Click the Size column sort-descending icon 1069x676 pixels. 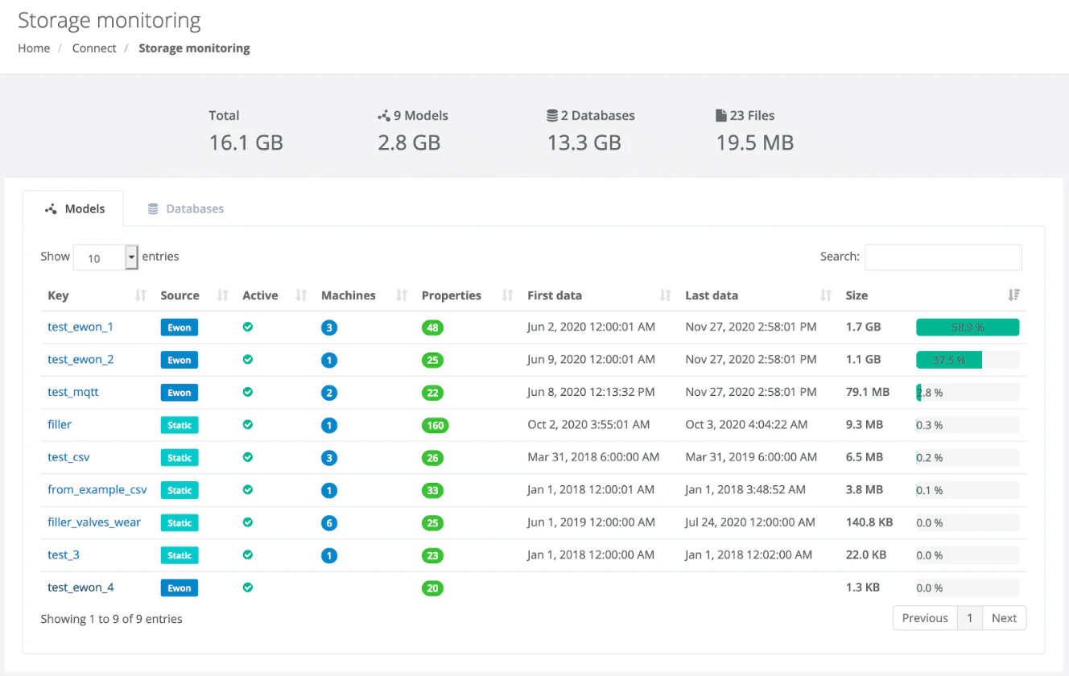pos(1013,295)
